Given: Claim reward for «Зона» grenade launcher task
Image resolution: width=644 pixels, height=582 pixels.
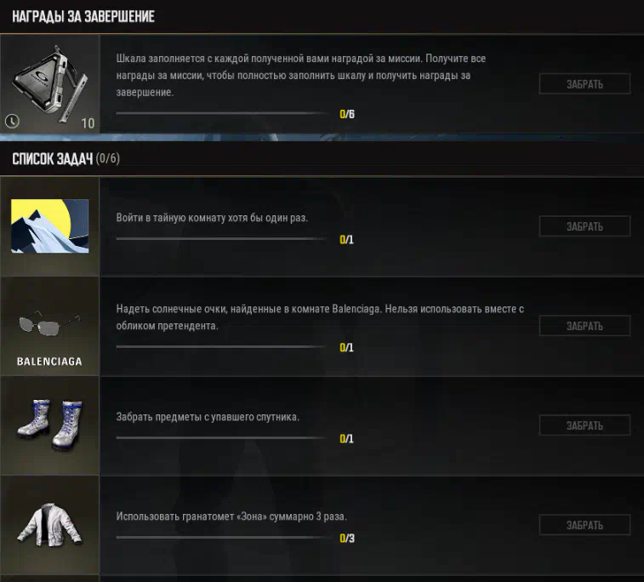Looking at the screenshot, I should 584,525.
